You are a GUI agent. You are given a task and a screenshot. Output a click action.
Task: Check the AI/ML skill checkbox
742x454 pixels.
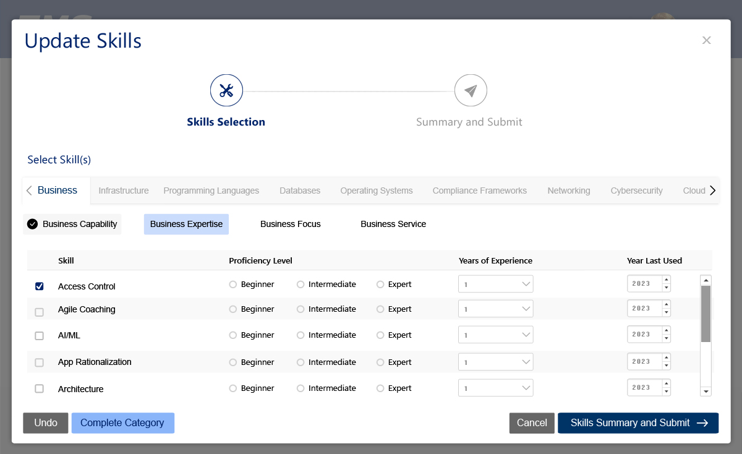40,336
